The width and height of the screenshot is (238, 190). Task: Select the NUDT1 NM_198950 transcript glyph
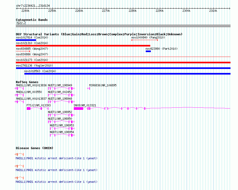point(61,122)
